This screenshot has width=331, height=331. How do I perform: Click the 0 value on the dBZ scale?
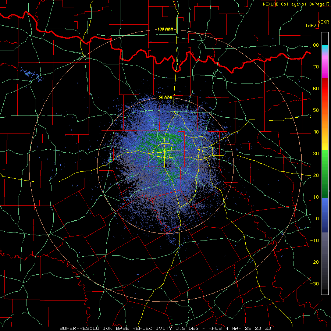point(317,219)
